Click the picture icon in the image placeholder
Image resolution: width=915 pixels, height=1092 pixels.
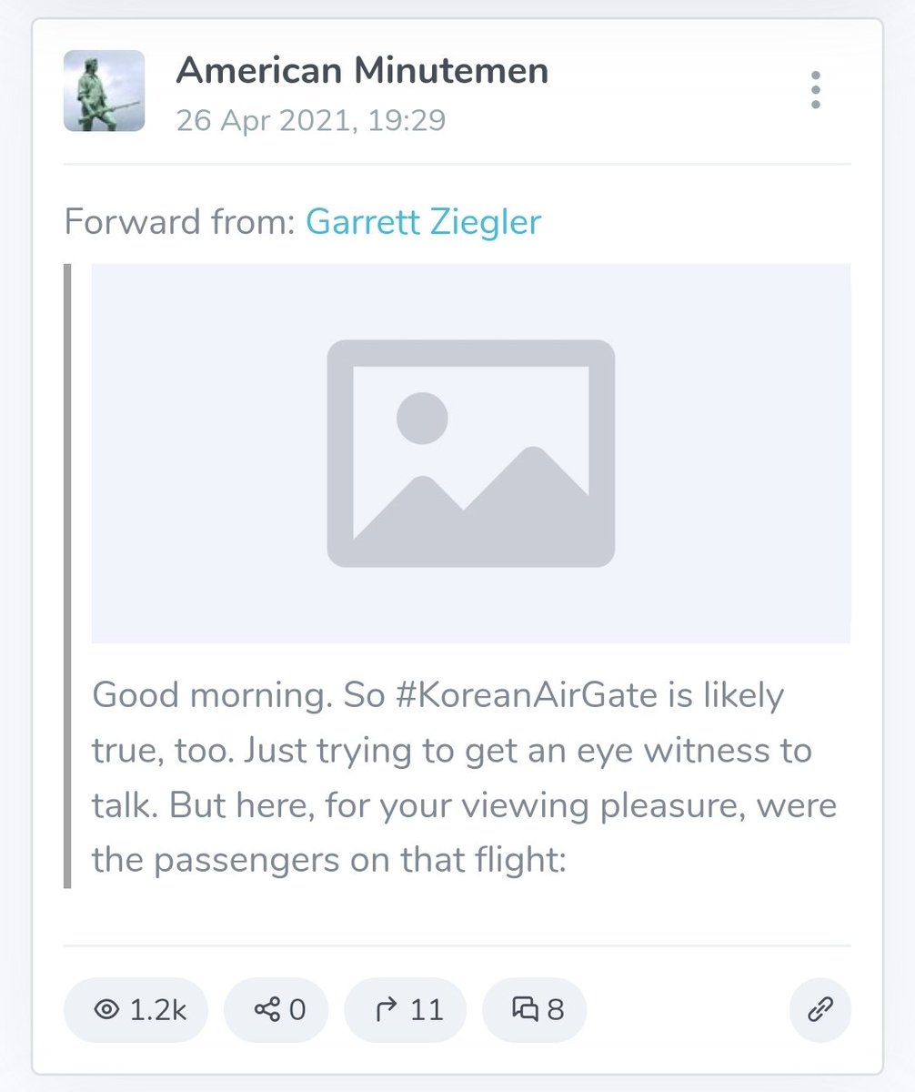click(470, 453)
